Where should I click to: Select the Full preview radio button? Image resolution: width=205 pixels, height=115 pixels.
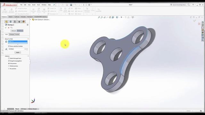pyautogui.click(x=9, y=64)
